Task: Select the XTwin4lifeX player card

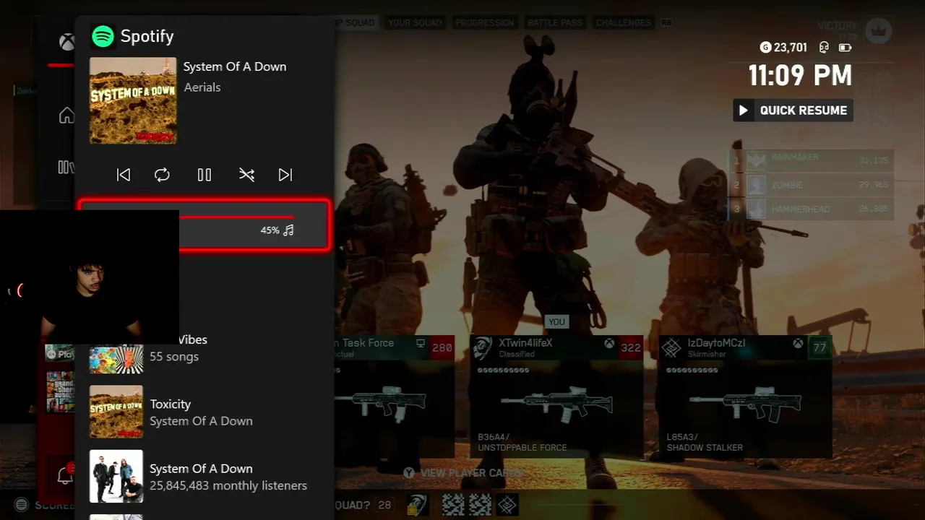Action: [x=556, y=396]
